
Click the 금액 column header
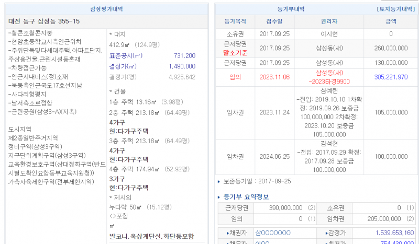(x=390, y=21)
